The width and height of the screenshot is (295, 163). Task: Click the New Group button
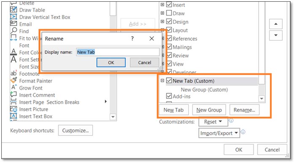[x=209, y=110]
